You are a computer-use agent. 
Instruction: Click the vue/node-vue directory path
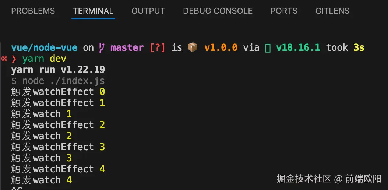(44, 47)
